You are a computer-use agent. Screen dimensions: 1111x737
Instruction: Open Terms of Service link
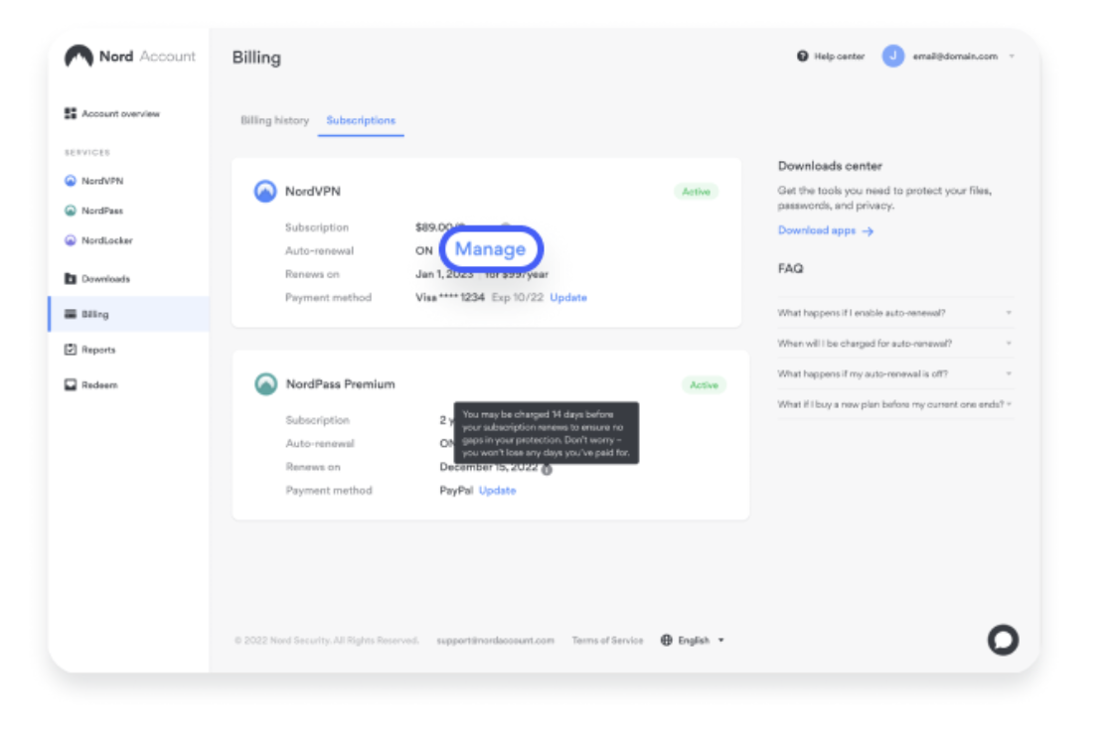(608, 640)
